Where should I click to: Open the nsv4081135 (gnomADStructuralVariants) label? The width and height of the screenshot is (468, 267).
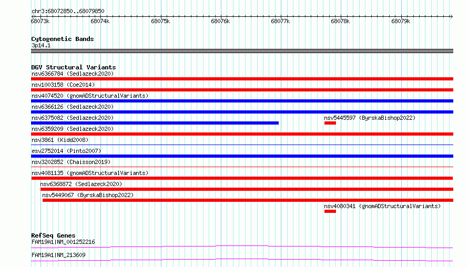90,173
